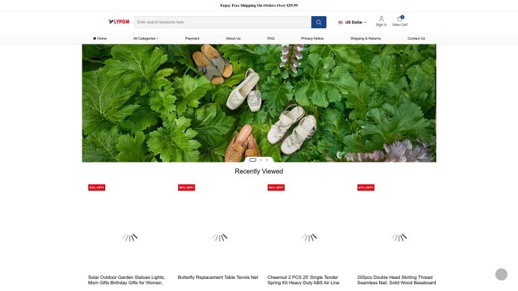Screen dimensions: 518x291
Task: Click the LYPGM logo
Action: click(x=119, y=22)
